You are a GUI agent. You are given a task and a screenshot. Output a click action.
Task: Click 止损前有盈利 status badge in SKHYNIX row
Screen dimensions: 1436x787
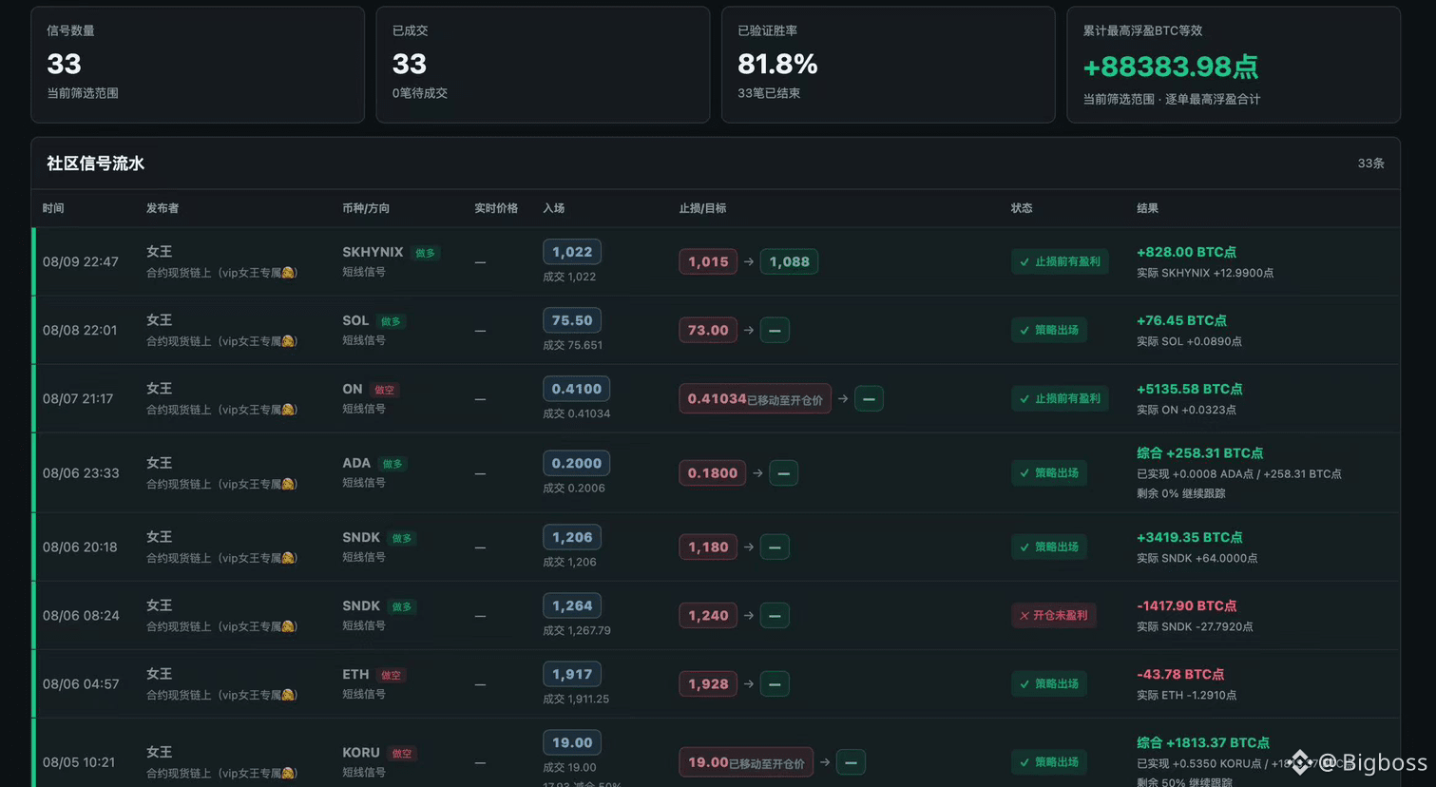tap(1060, 261)
